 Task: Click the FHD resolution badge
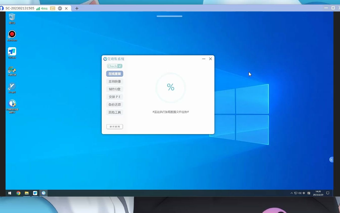pos(53,8)
